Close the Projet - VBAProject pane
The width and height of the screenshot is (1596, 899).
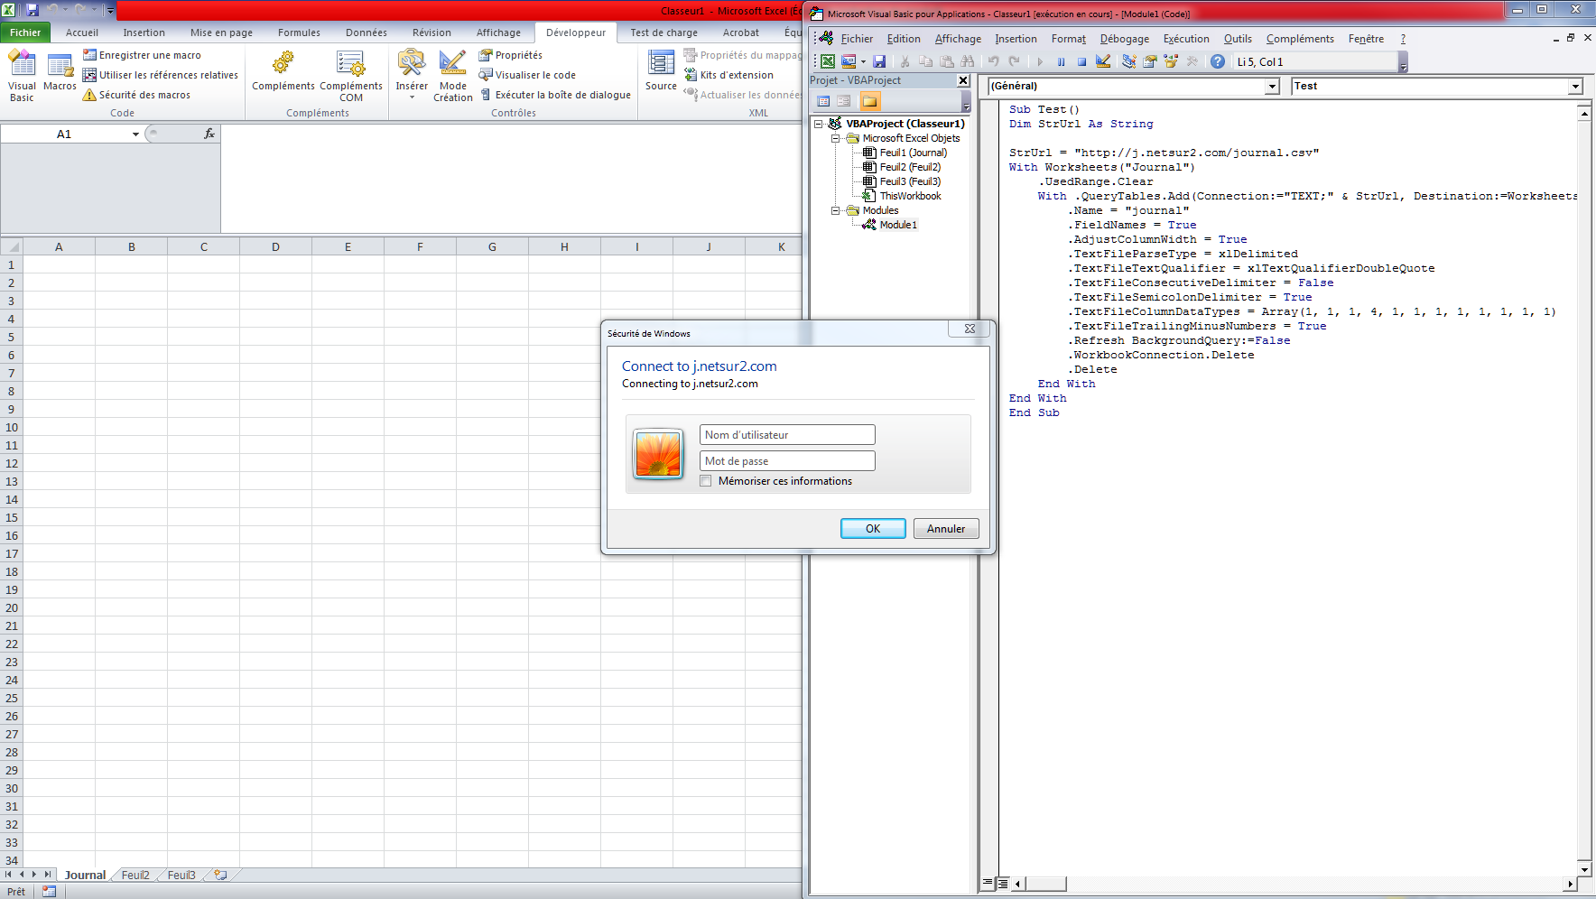pyautogui.click(x=963, y=80)
